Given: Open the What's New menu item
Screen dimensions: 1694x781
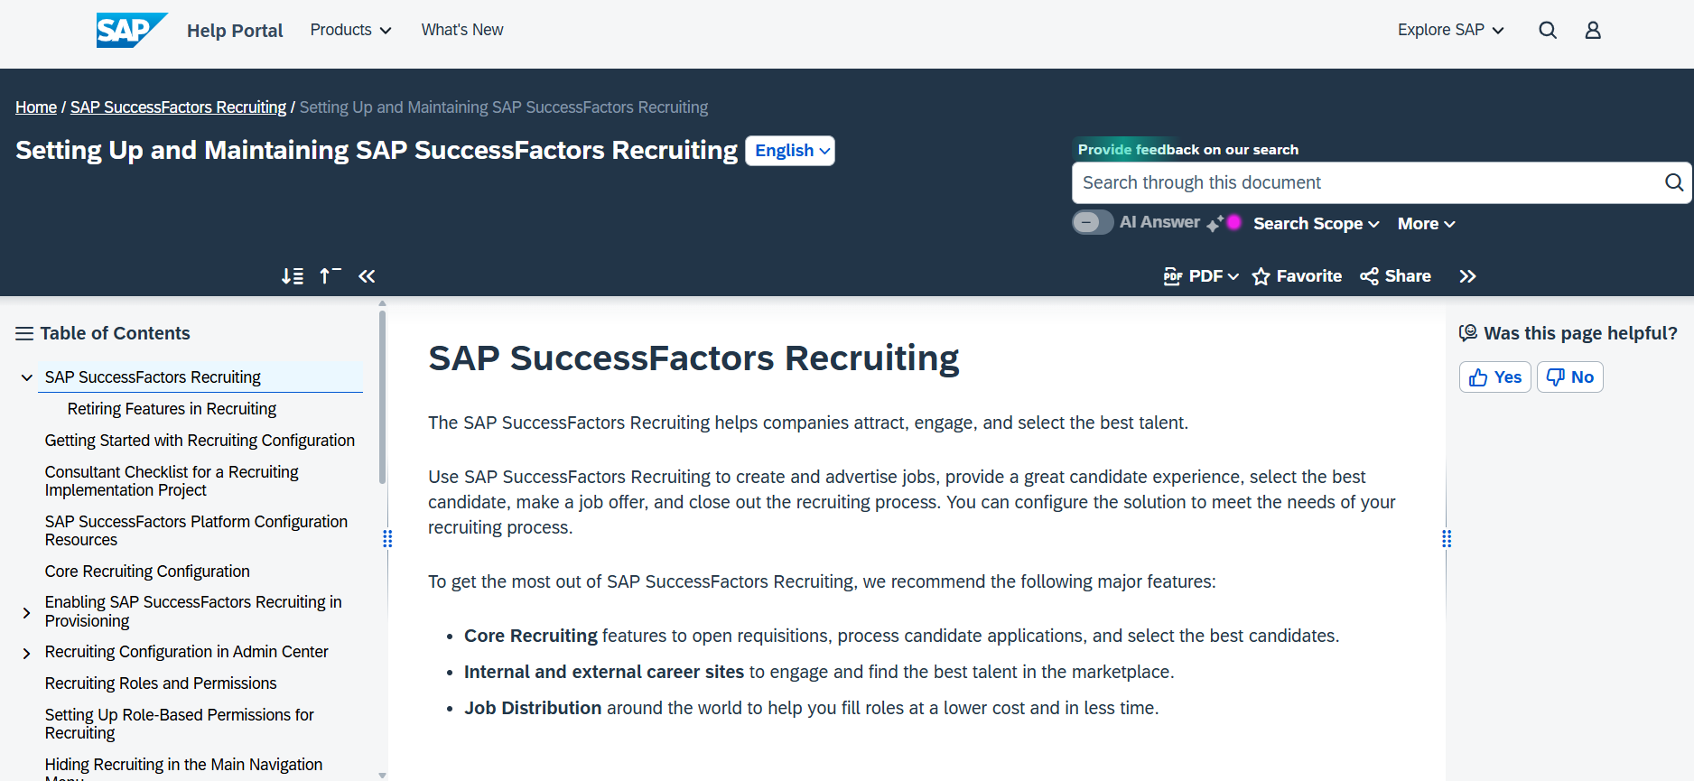Looking at the screenshot, I should coord(462,30).
